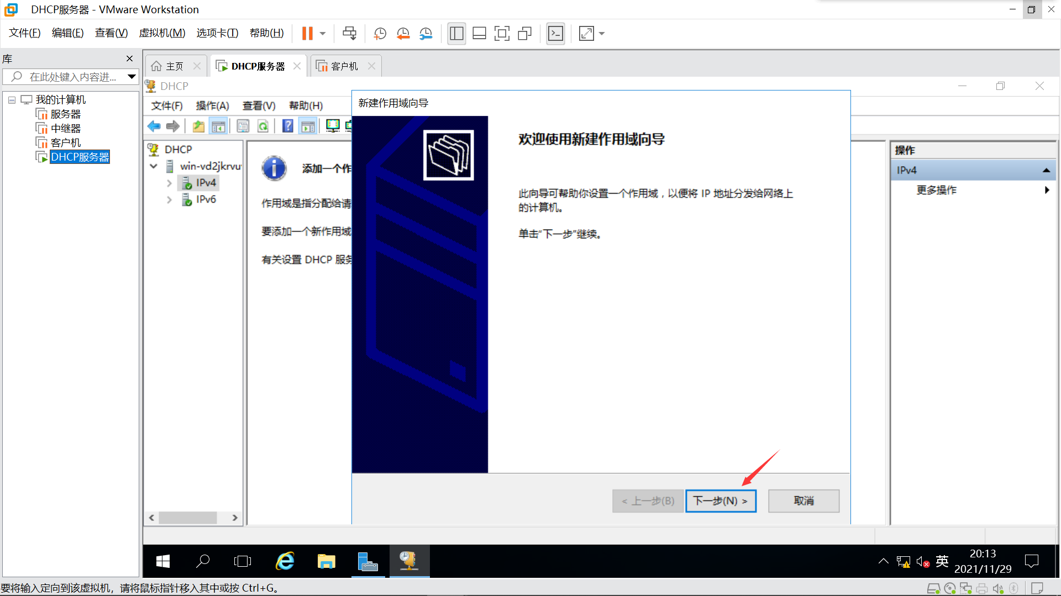Click the DHCP tree horizontal scrollbar
1061x596 pixels.
188,518
